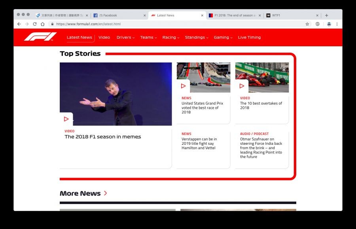Play the 2018 F1 season memes video
This screenshot has width=356, height=229.
point(66,119)
